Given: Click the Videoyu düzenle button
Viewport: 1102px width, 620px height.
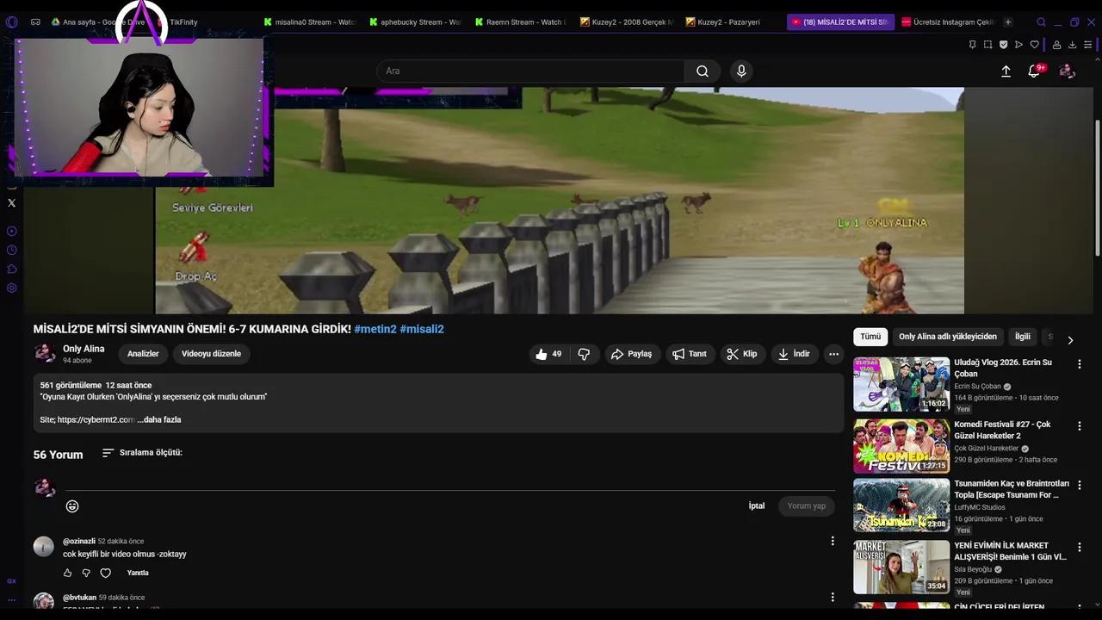Looking at the screenshot, I should coord(211,353).
